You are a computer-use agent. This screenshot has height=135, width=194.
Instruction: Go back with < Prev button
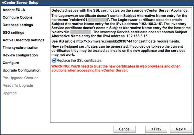click(156, 129)
